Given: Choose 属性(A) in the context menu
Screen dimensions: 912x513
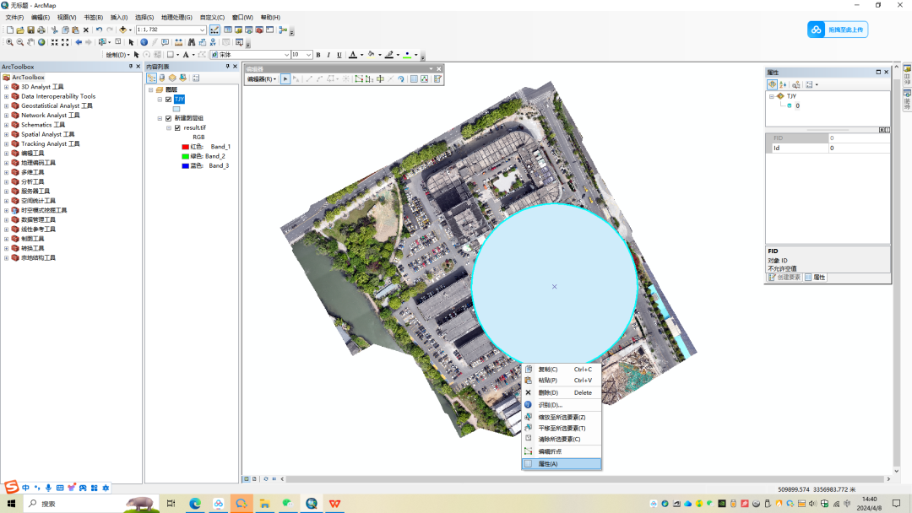Looking at the screenshot, I should coord(562,463).
